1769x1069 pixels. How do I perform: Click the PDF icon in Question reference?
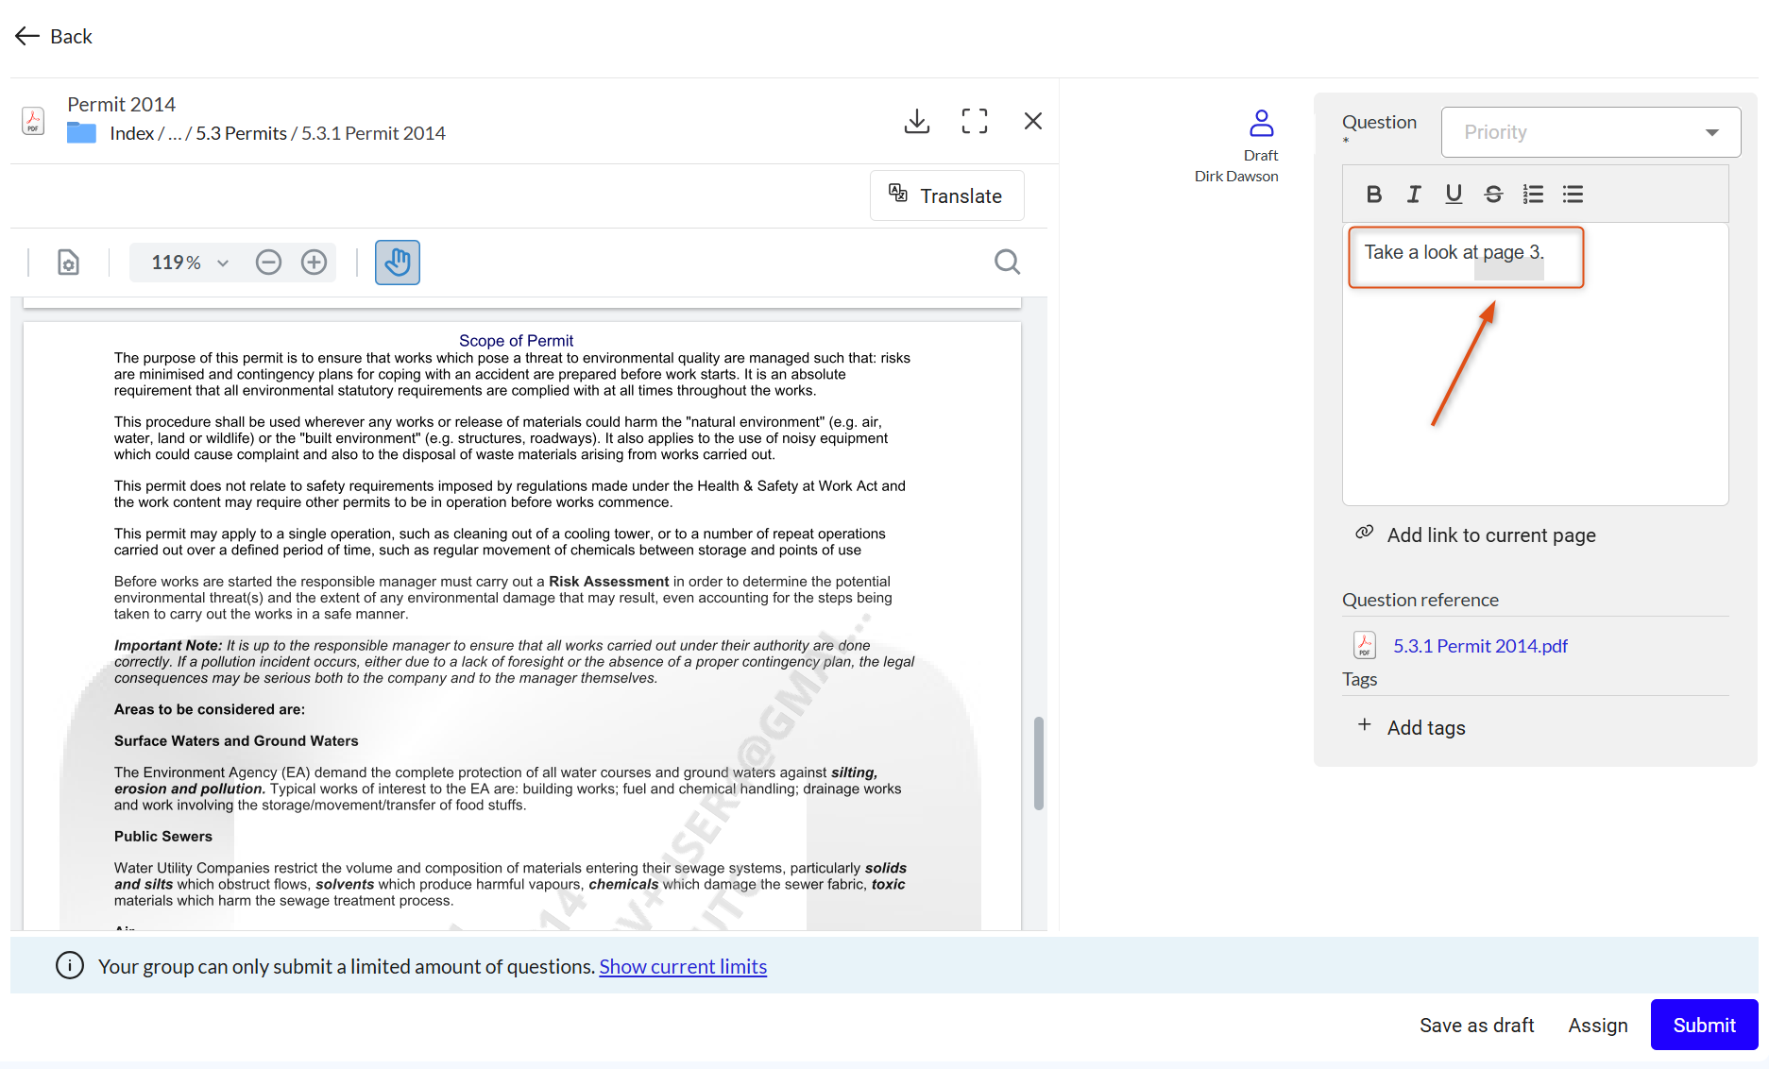tap(1364, 645)
